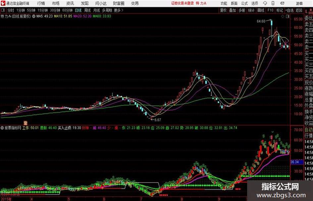The width and height of the screenshot is (313, 201).
Task: Click the 2015年 date axis label
Action: coord(6,199)
